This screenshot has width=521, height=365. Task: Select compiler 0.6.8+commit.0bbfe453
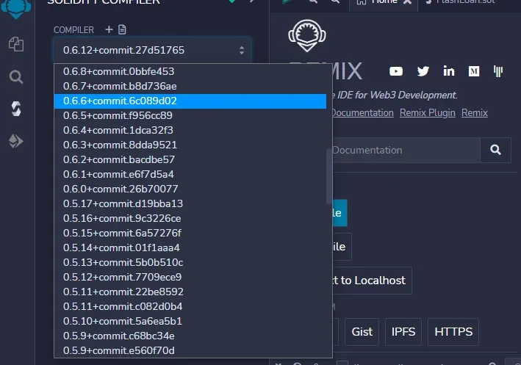click(190, 71)
